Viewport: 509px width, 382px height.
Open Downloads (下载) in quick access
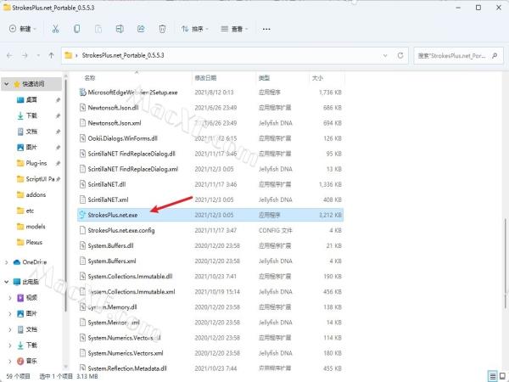[x=31, y=115]
